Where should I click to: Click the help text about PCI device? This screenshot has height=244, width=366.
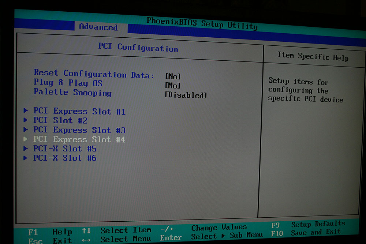pyautogui.click(x=306, y=90)
